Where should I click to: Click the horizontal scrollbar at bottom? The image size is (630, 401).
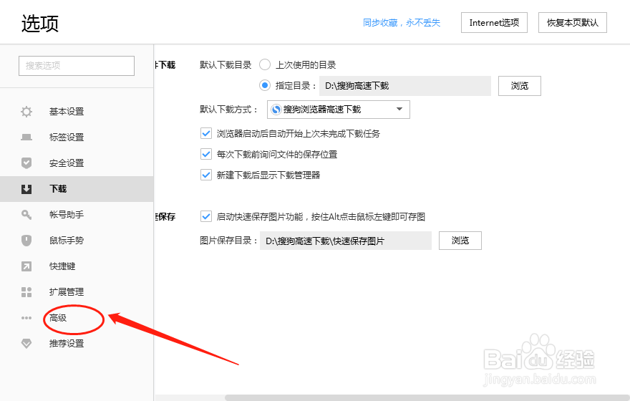coord(427,398)
